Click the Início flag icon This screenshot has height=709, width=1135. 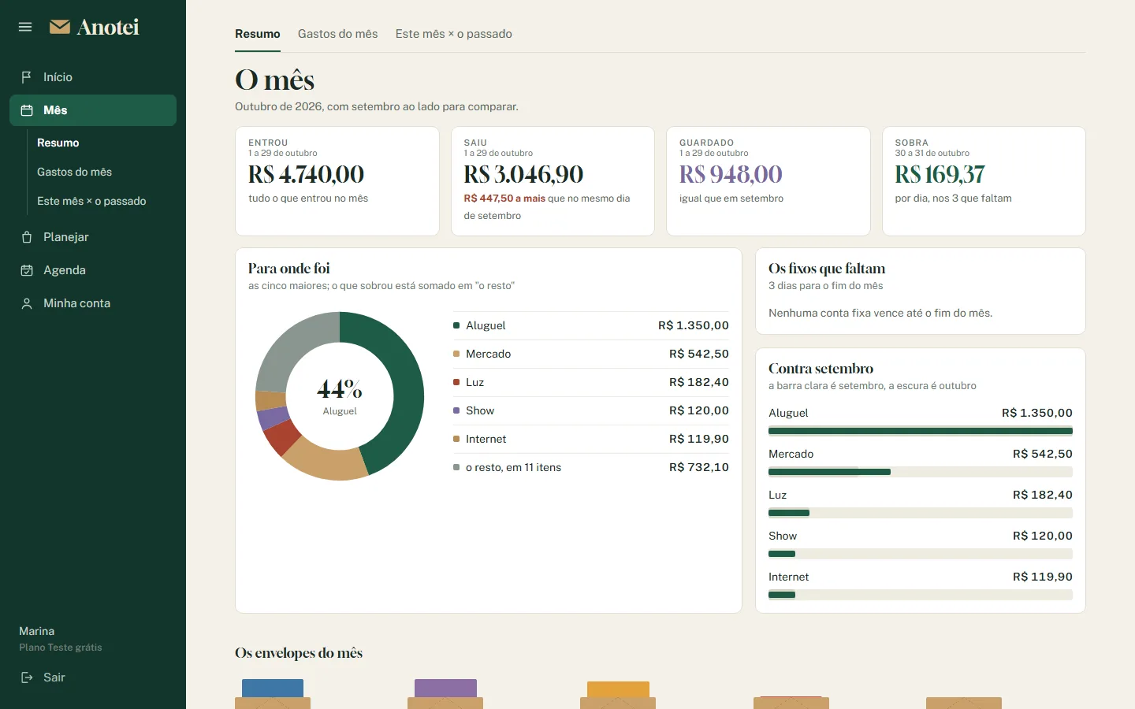(x=27, y=77)
